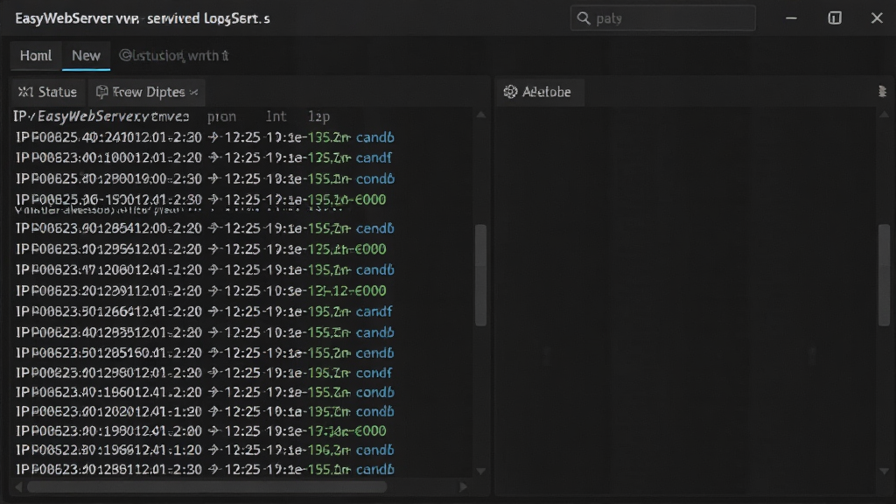This screenshot has height=504, width=896.
Task: Click the arrow icon in row P00522.30:196612
Action: tap(213, 450)
